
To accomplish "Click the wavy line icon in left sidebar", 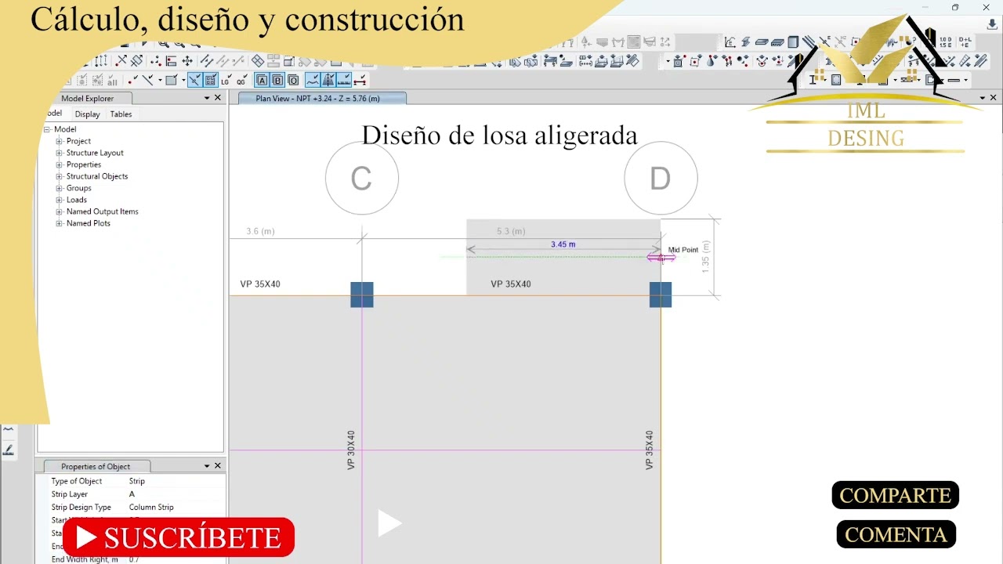I will [9, 430].
